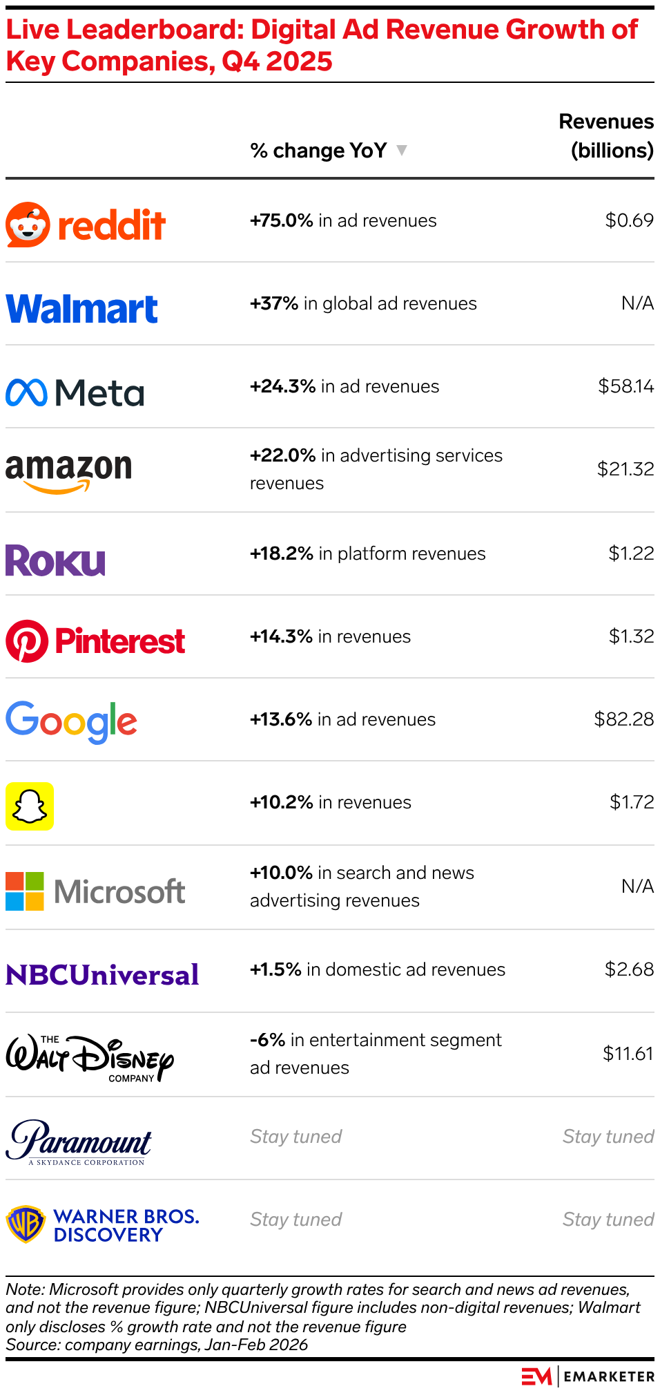Click the Amazon logo

pos(68,473)
